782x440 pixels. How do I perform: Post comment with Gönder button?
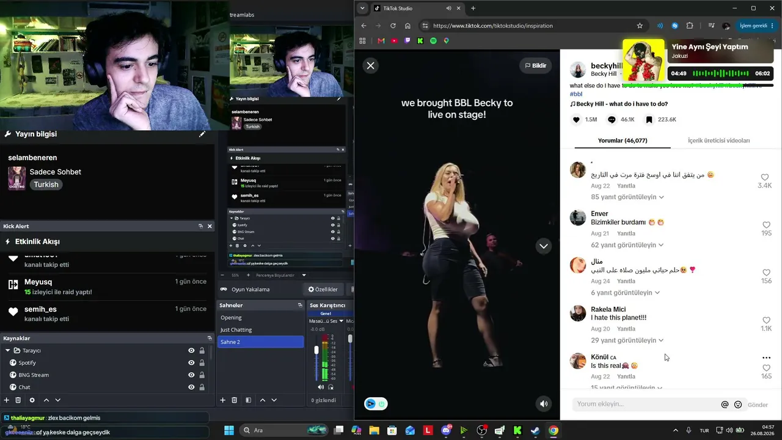click(758, 405)
